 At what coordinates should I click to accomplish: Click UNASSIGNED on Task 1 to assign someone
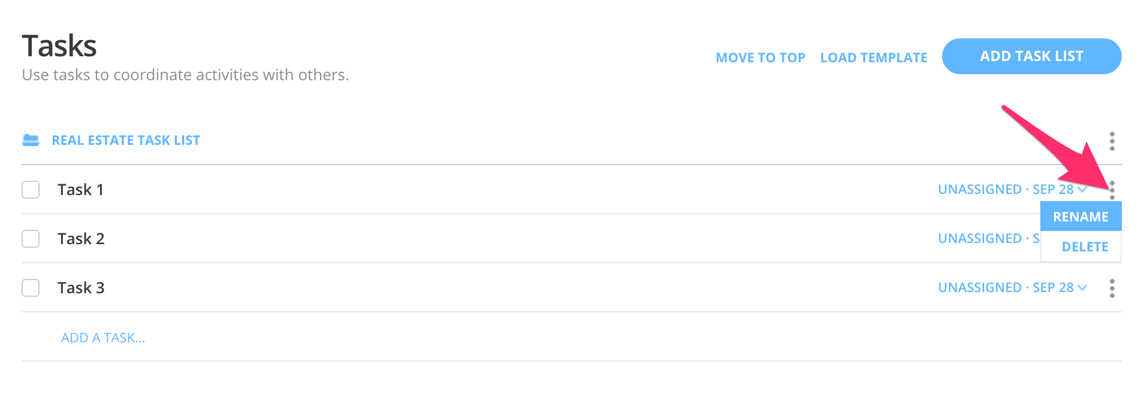(x=978, y=189)
